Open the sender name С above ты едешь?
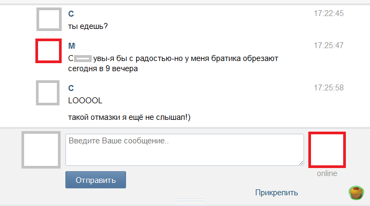Image resolution: width=370 pixels, height=206 pixels. click(71, 14)
